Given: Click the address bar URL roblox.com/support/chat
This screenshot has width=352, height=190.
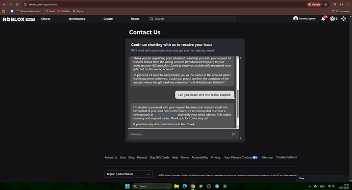Looking at the screenshot, I should tap(43, 4).
